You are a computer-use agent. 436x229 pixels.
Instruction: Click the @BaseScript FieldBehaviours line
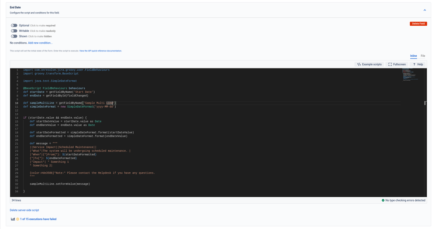(54, 89)
